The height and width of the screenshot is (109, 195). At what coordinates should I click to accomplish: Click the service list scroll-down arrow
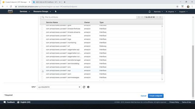pos(162,79)
